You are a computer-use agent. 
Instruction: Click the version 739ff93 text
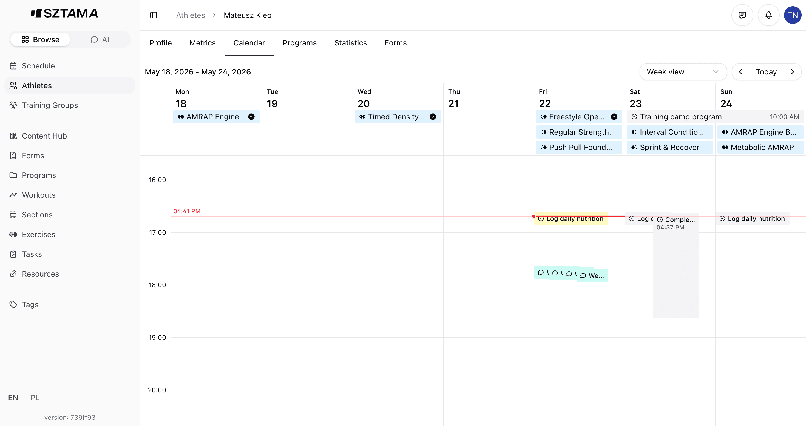70,417
